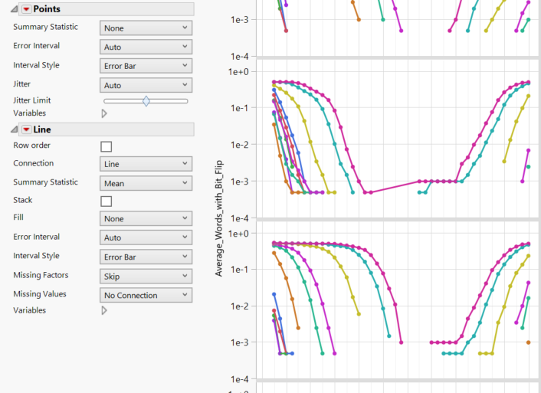Open Line Error Interval dropdown
Image resolution: width=541 pixels, height=393 pixels.
click(146, 237)
